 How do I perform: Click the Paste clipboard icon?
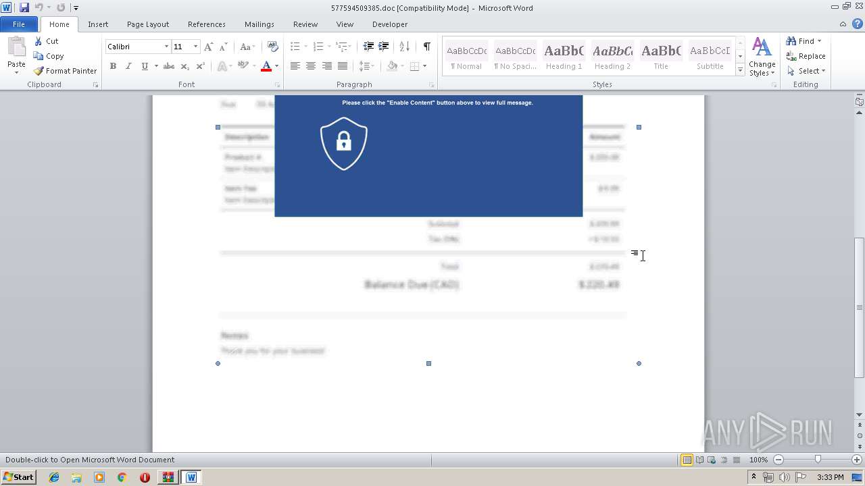[x=16, y=47]
